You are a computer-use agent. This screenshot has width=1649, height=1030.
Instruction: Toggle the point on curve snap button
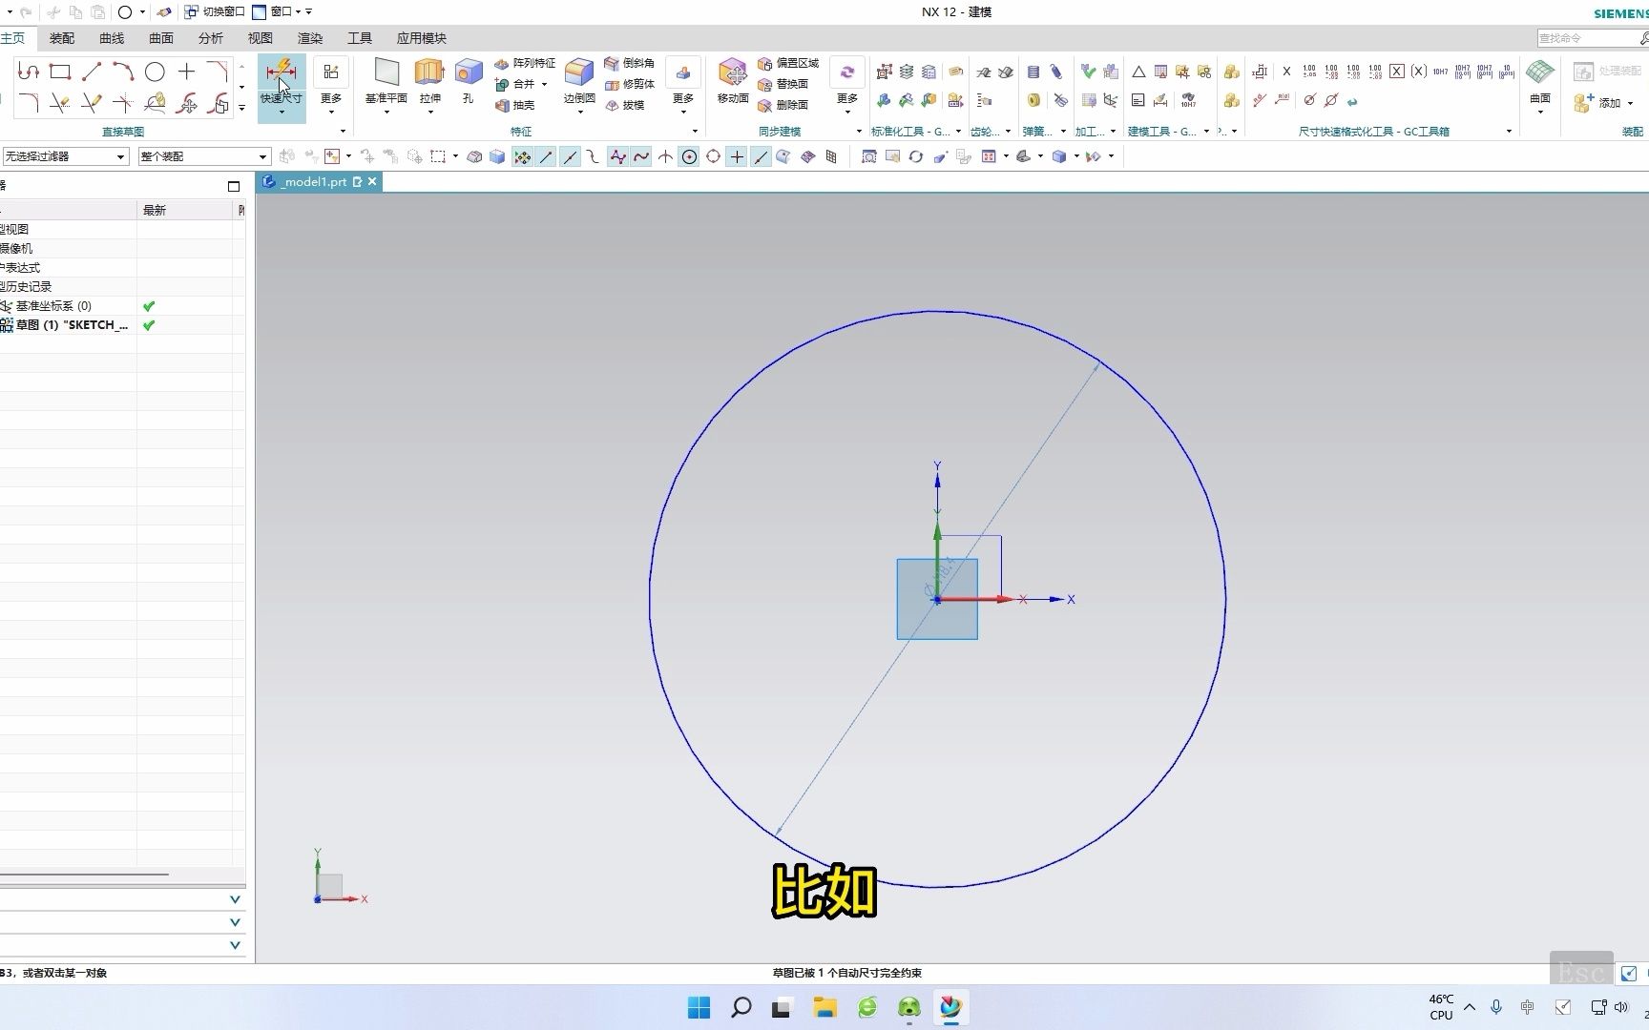761,156
